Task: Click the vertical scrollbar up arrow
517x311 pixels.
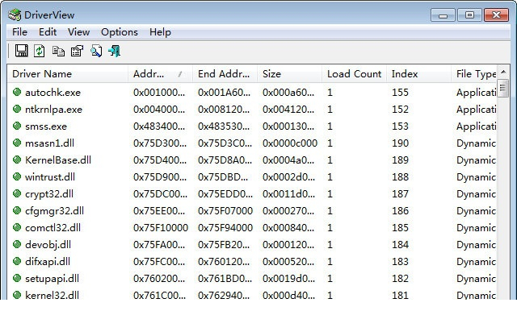Action: 503,72
